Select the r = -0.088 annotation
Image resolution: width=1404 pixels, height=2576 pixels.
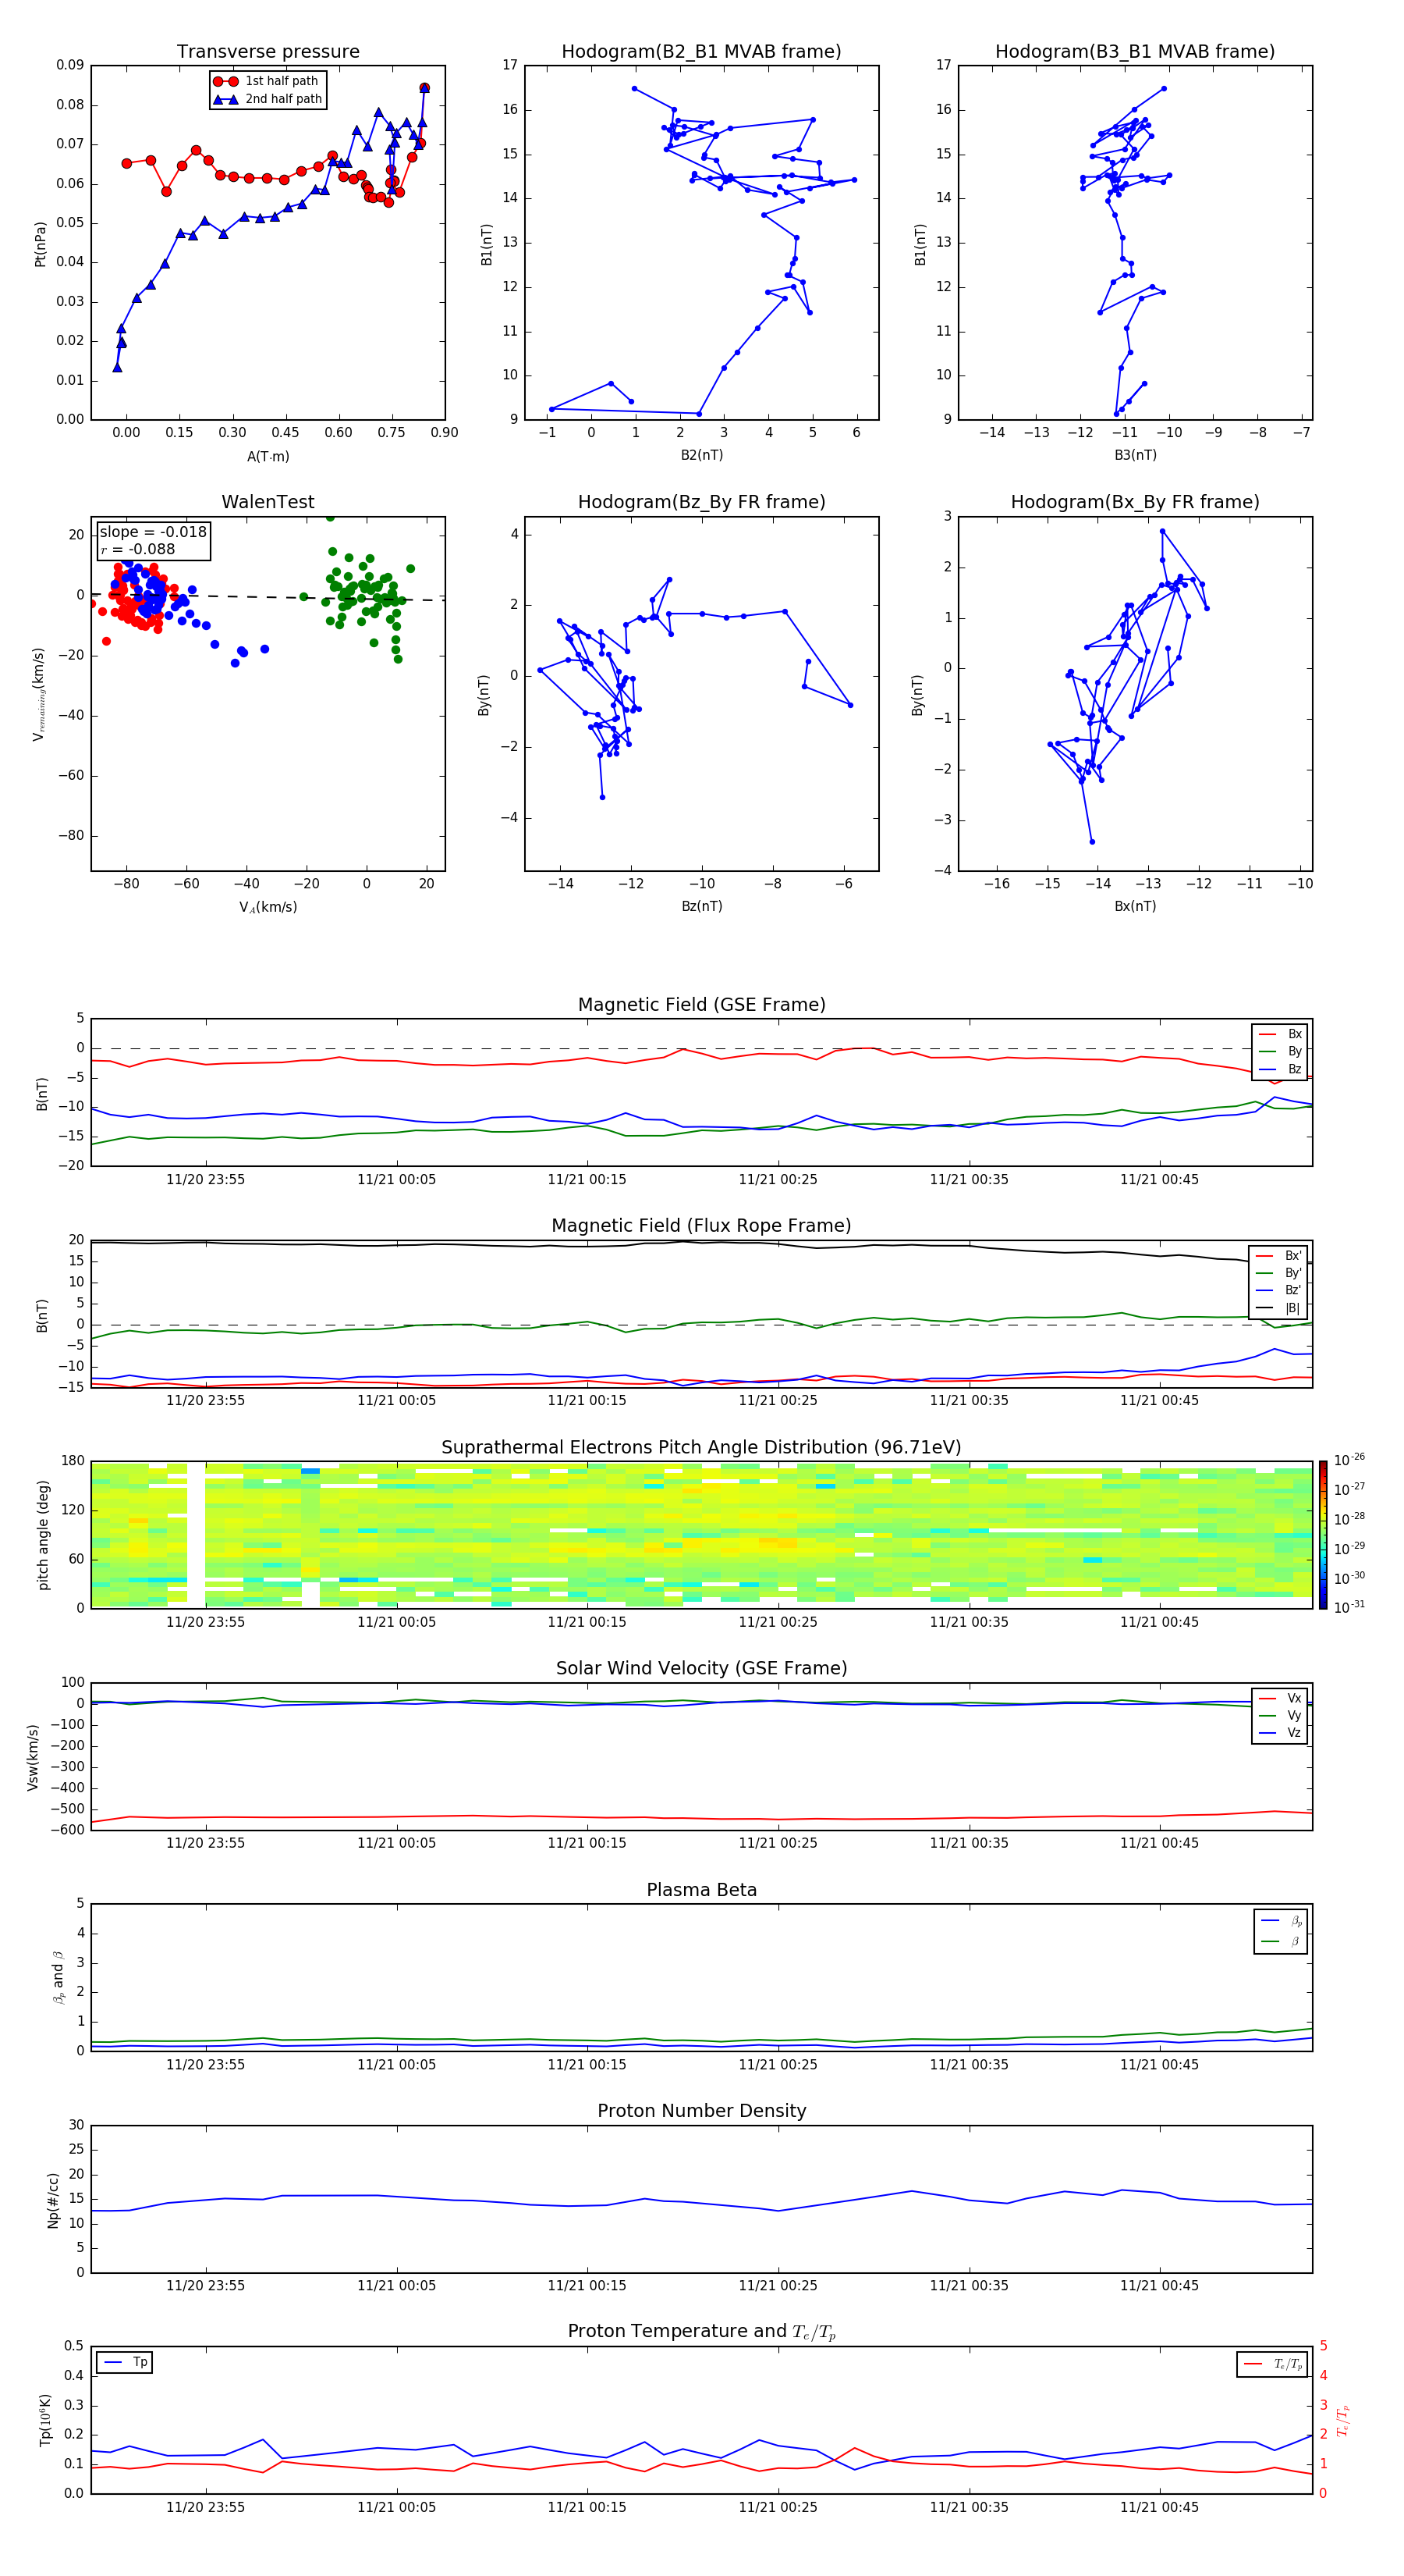[x=138, y=549]
